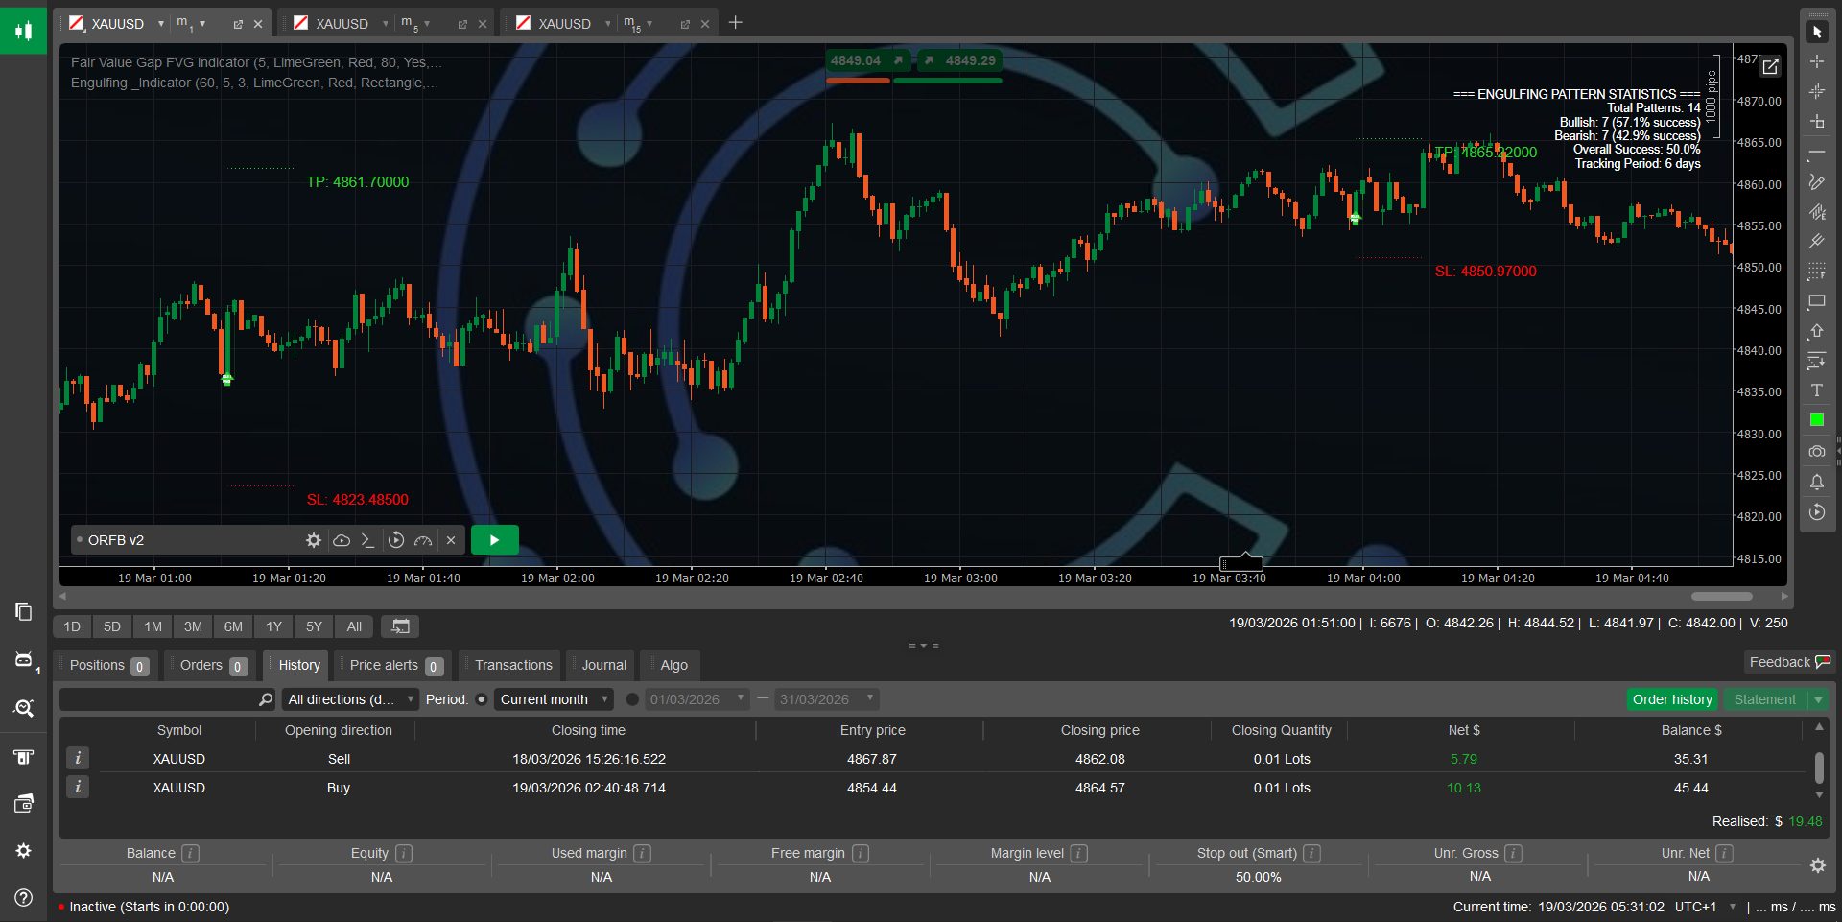Toggle the 1Y timeframe view
This screenshot has width=1842, height=922.
click(x=272, y=626)
